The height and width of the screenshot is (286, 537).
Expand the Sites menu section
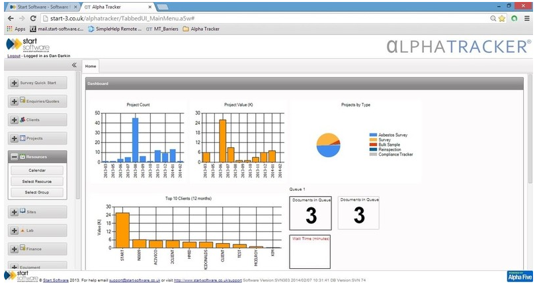[14, 212]
